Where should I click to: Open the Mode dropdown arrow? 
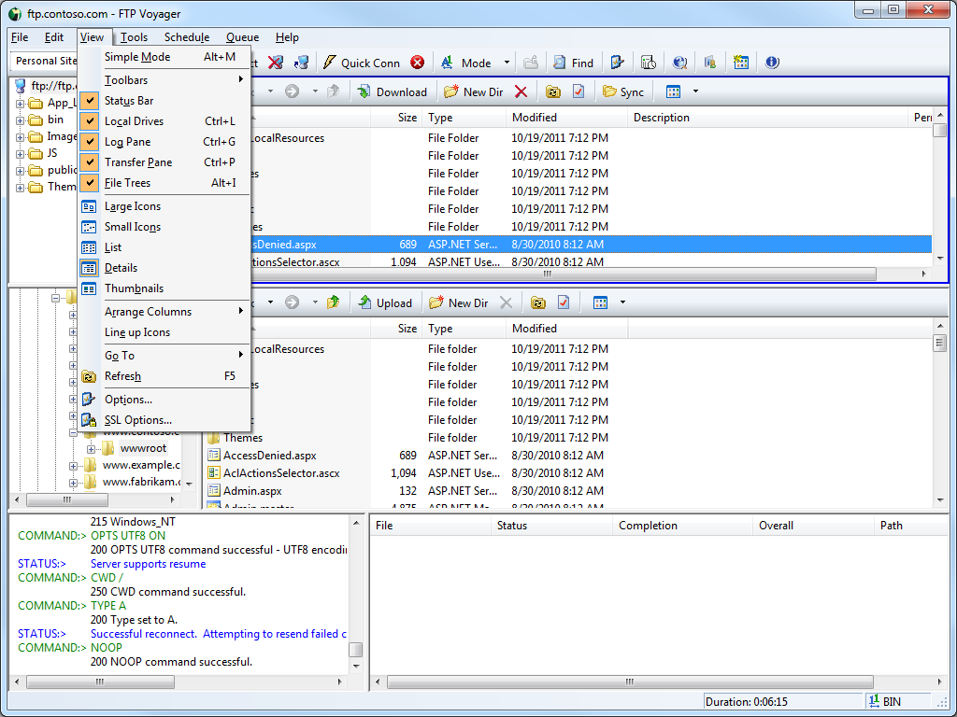(507, 63)
